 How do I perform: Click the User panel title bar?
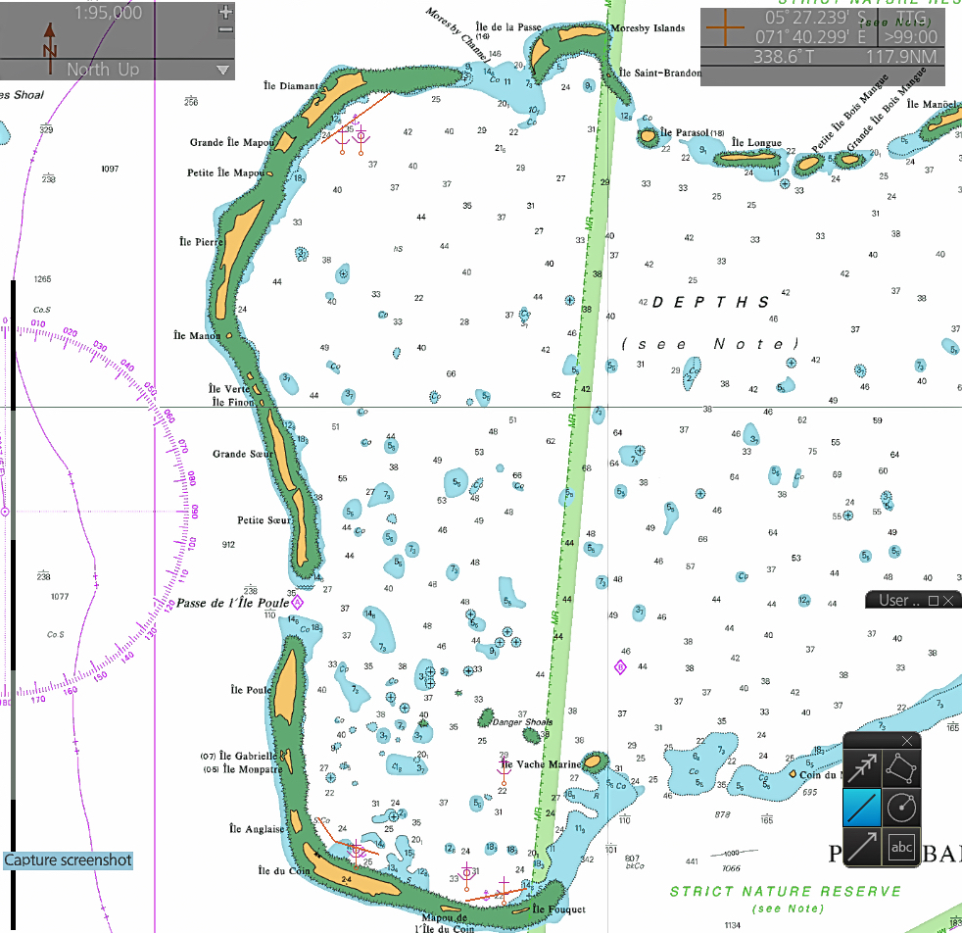[913, 601]
